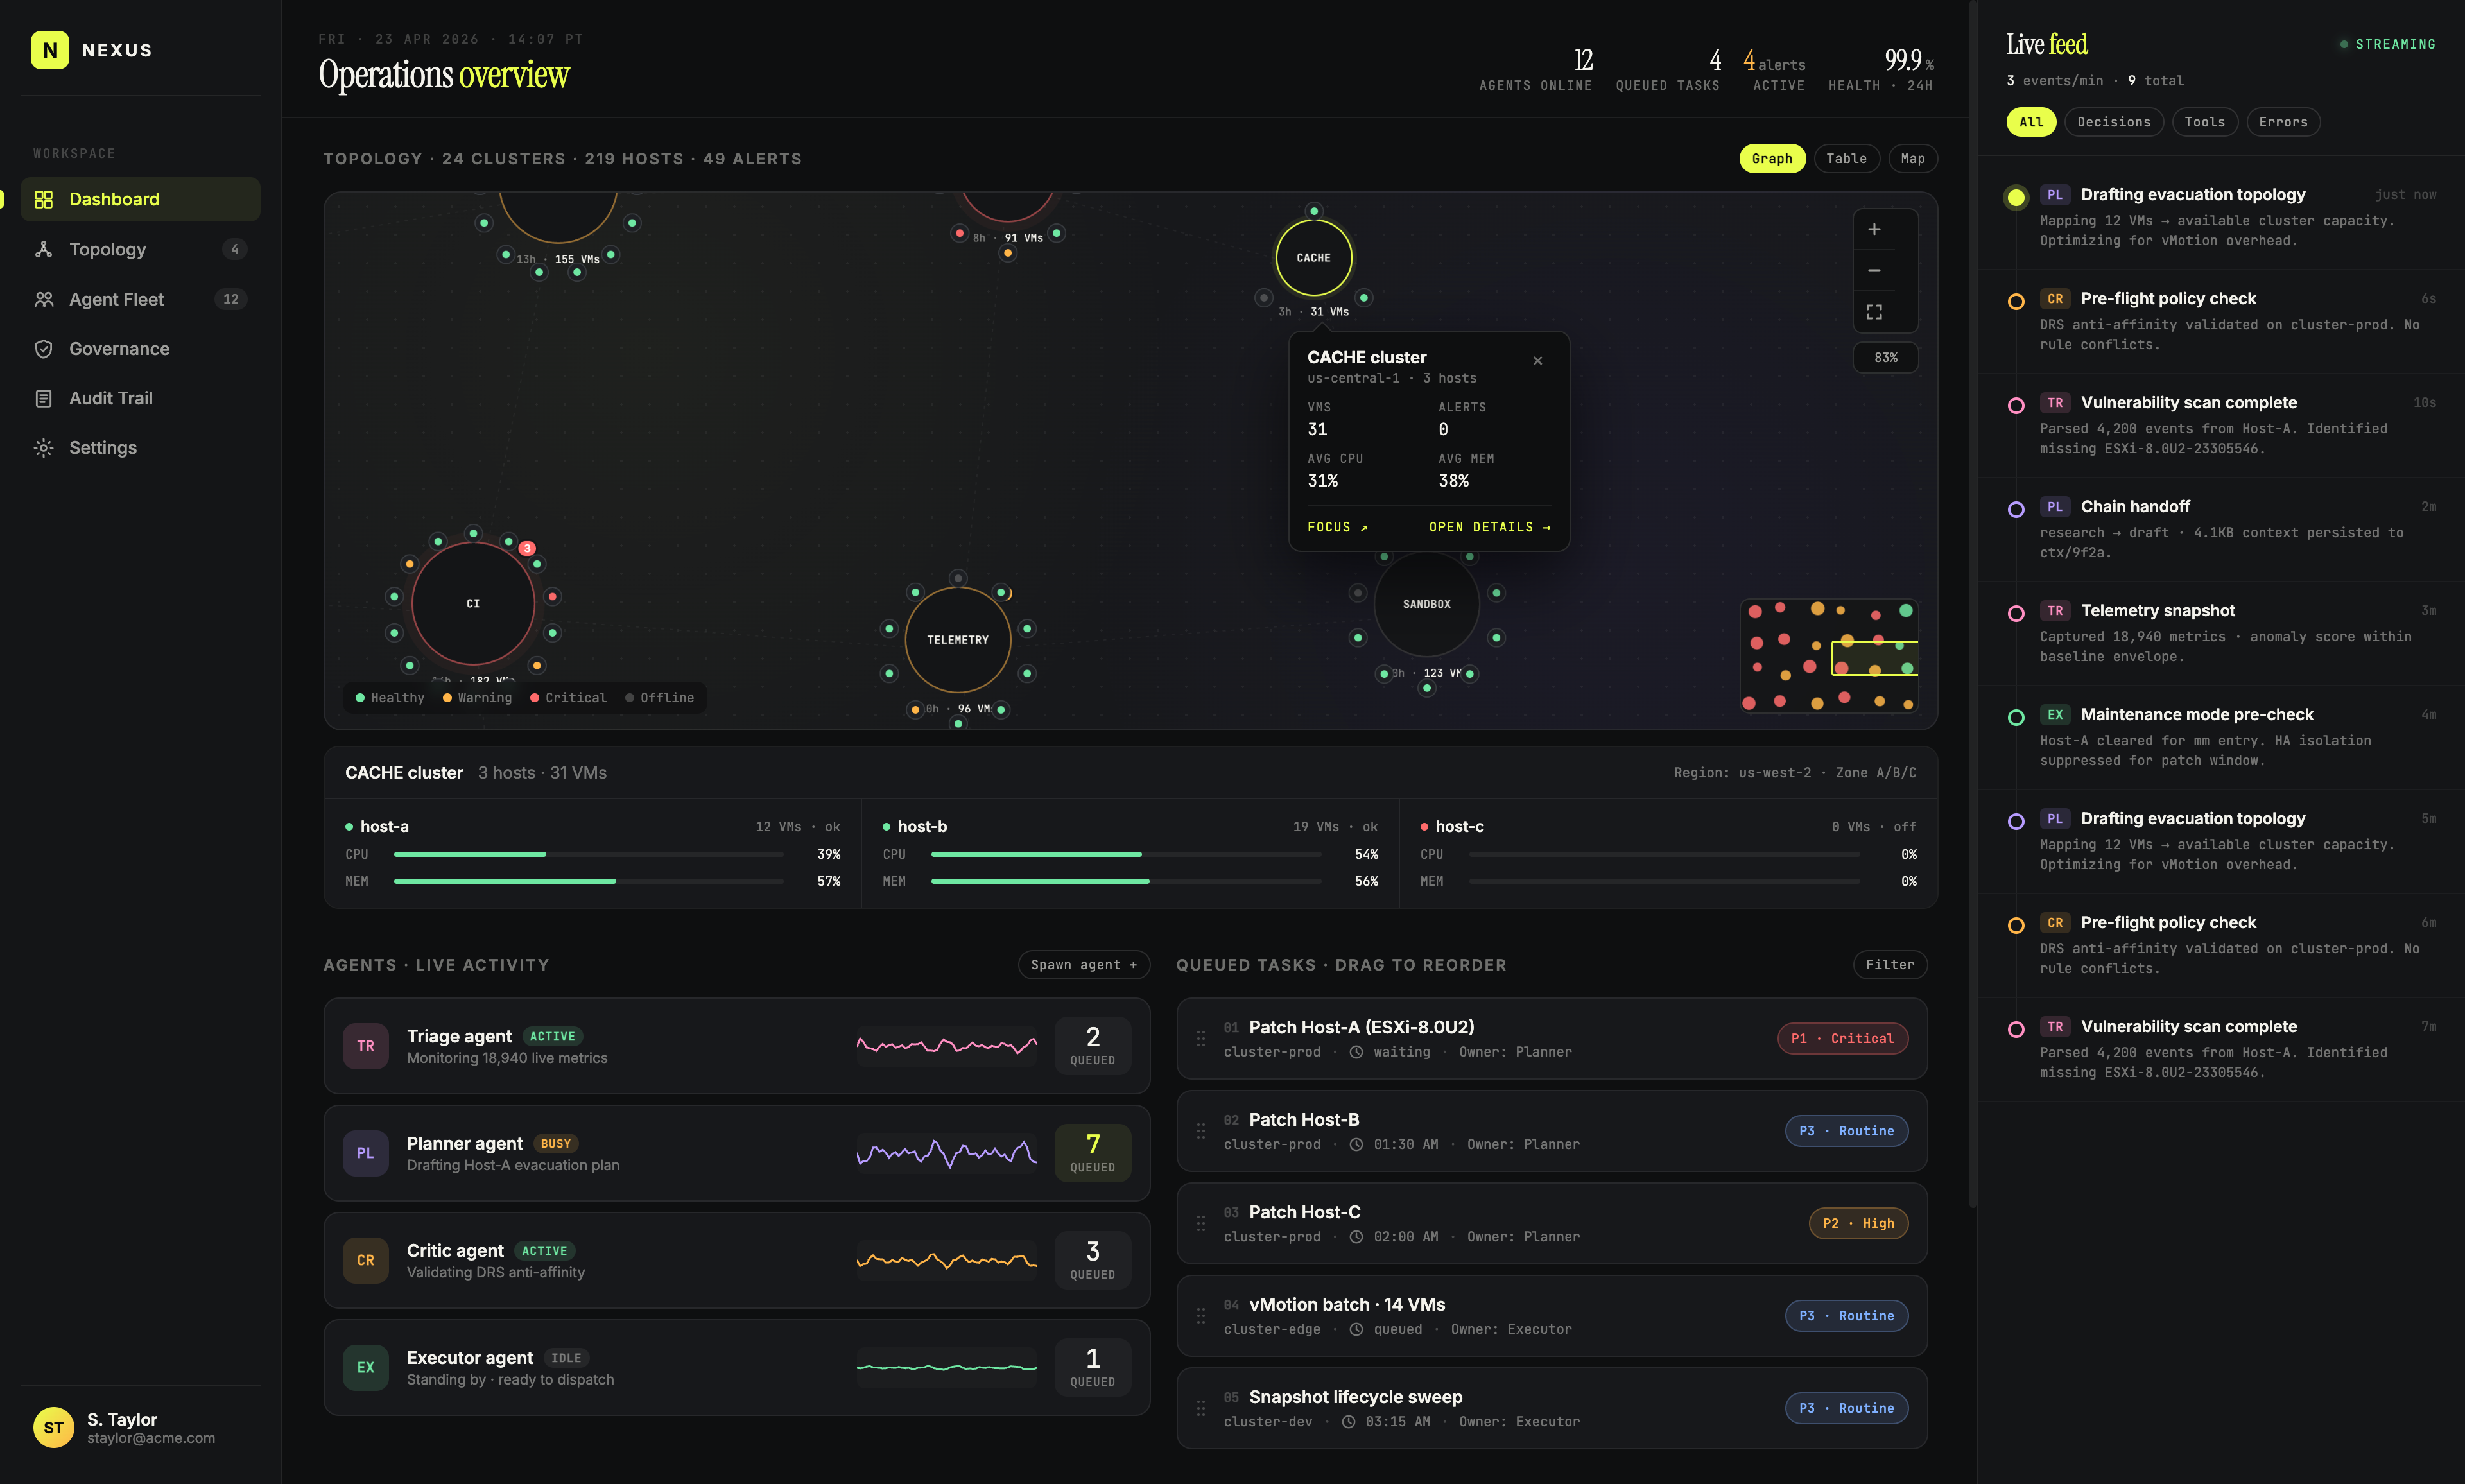Grab drag handle of Patch Host-A task
The height and width of the screenshot is (1484, 2465).
(1200, 1039)
